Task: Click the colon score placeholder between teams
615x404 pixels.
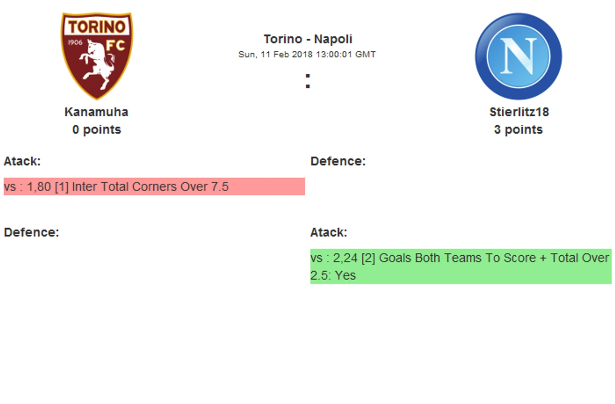Action: click(x=308, y=81)
